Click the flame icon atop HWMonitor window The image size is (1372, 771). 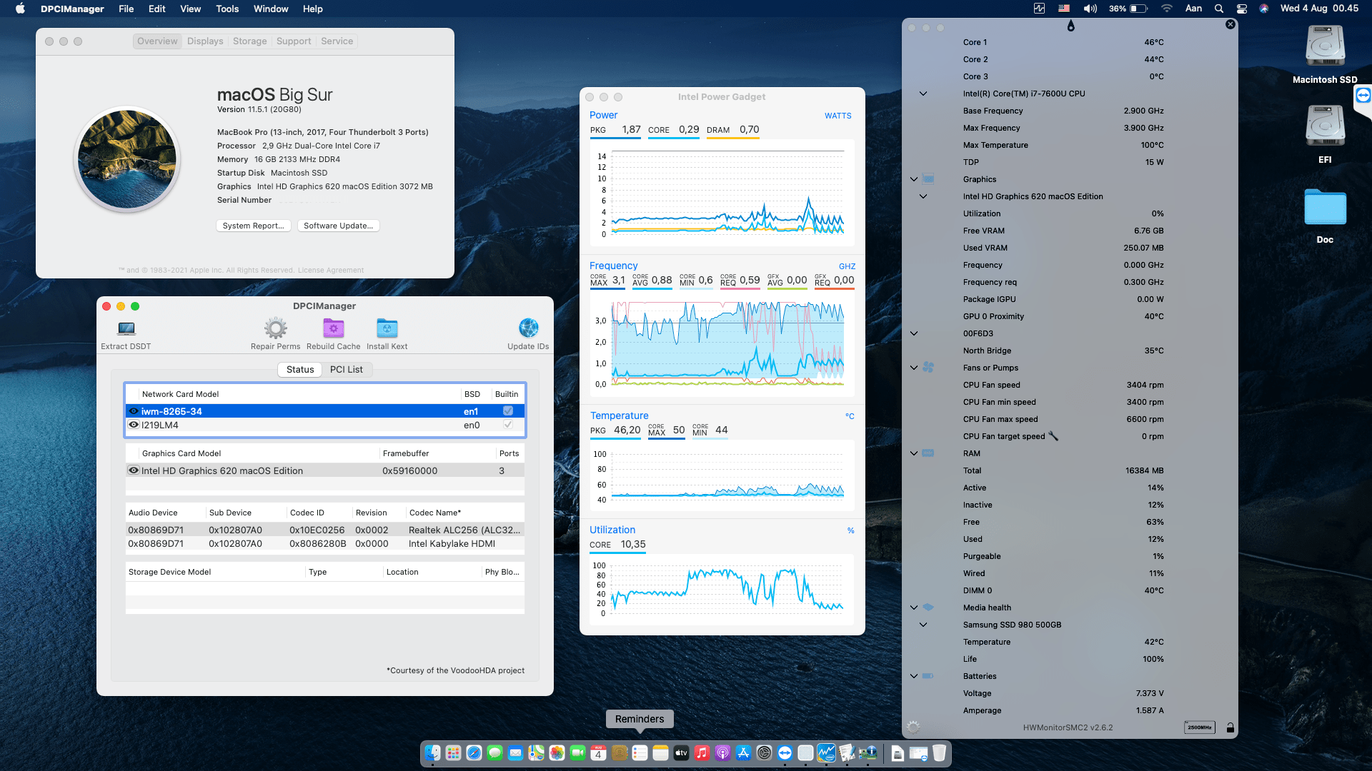pos(1070,26)
